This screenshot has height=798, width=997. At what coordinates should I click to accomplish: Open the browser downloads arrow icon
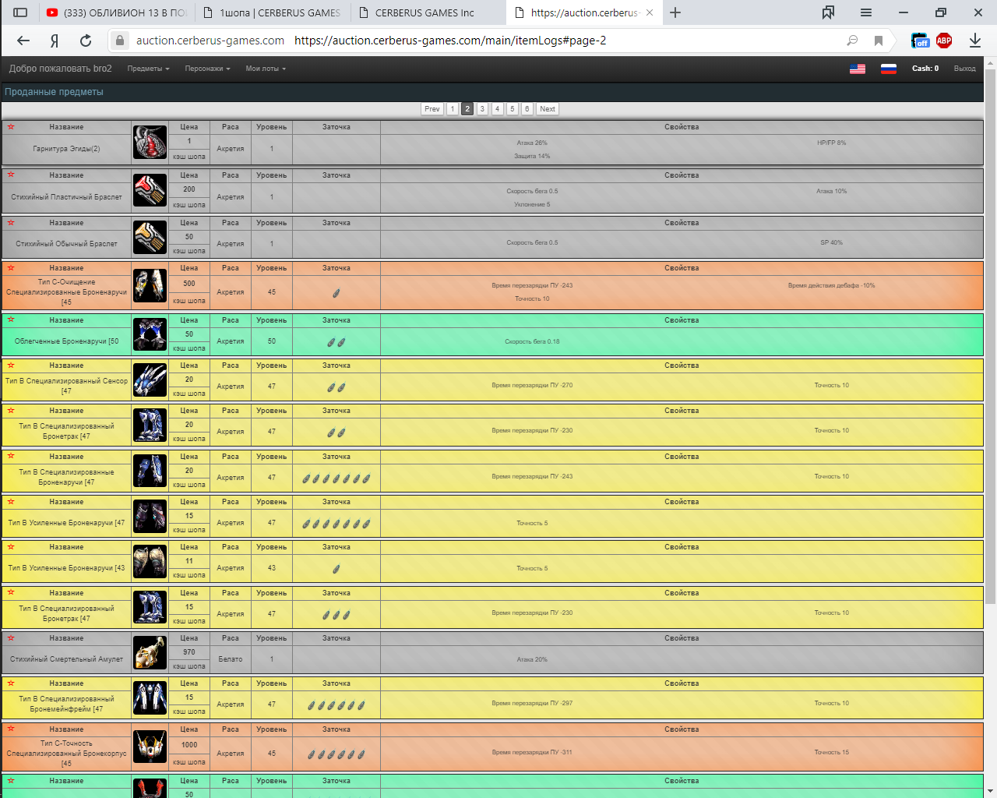(975, 41)
